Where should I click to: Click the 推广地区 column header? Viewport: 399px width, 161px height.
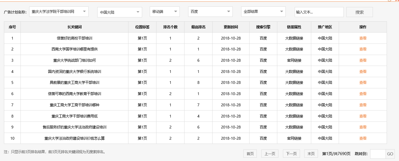point(325,27)
